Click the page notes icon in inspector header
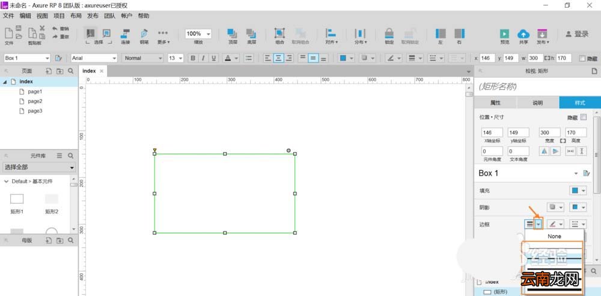Screen dimensions: 601x296 tap(594, 71)
